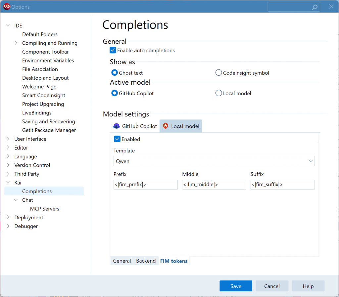
Task: Collapse the Kai tree section
Action: pos(8,183)
